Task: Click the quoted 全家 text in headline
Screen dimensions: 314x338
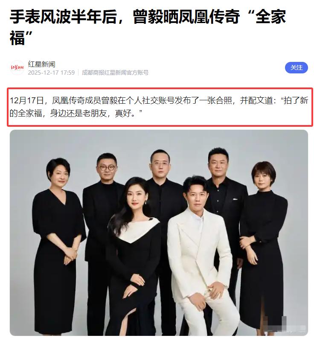Action: [270, 17]
